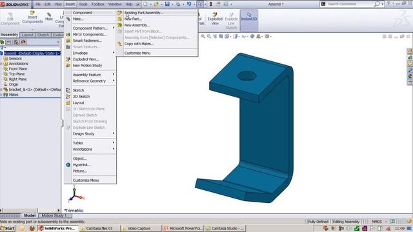
Task: Click the Windows Start button
Action: click(8, 228)
